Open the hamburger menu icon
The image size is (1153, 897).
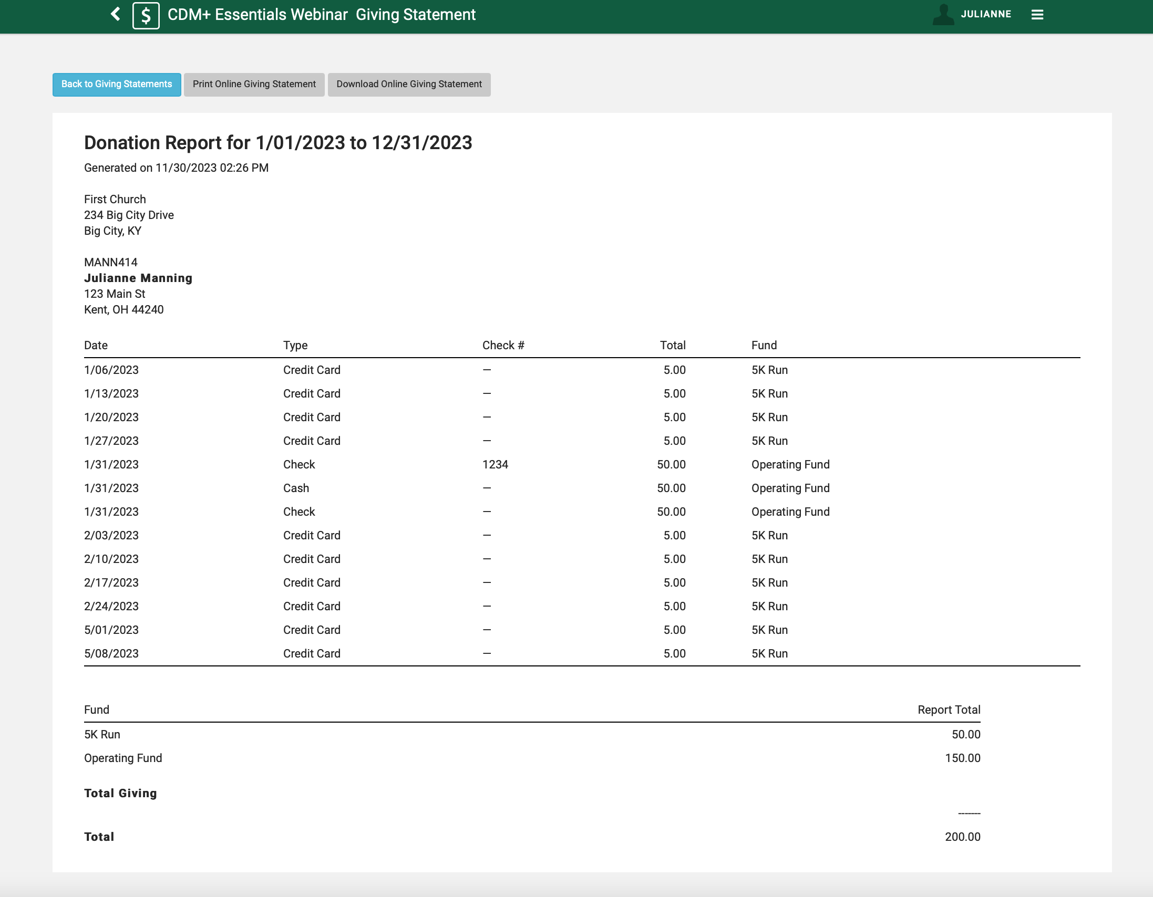pyautogui.click(x=1037, y=15)
